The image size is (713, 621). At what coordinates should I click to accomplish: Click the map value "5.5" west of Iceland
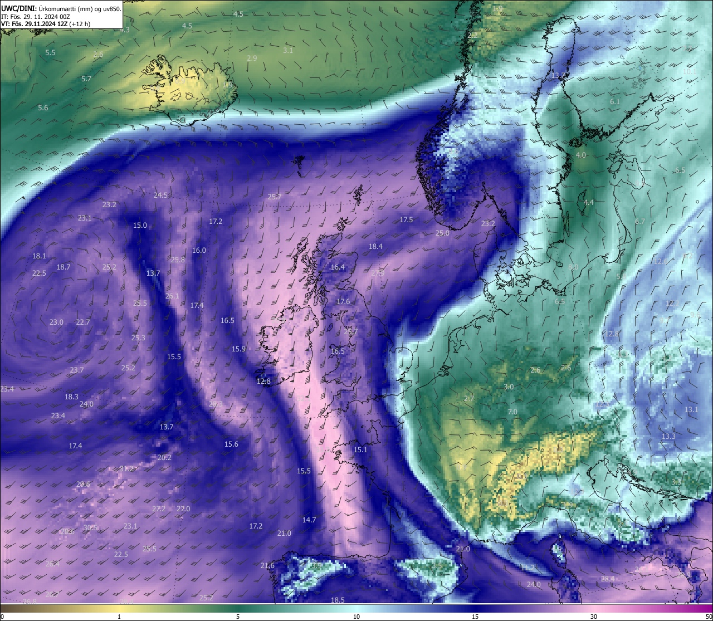pos(50,53)
